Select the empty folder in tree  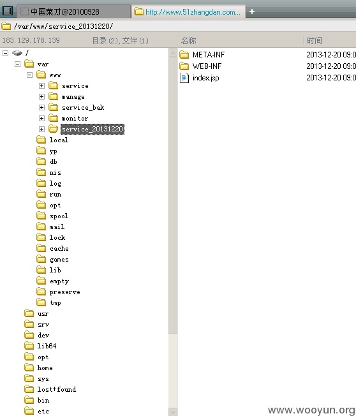pyautogui.click(x=59, y=281)
